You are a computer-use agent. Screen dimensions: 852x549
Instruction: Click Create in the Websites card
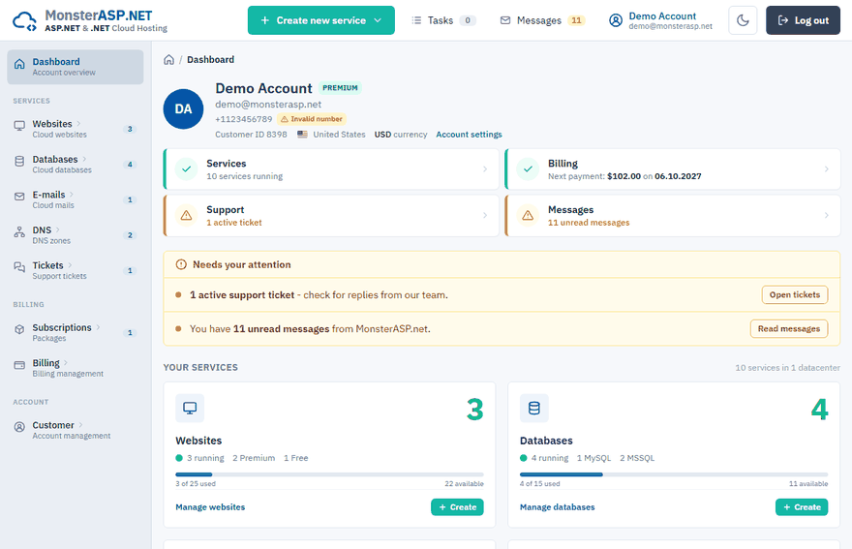pos(457,507)
